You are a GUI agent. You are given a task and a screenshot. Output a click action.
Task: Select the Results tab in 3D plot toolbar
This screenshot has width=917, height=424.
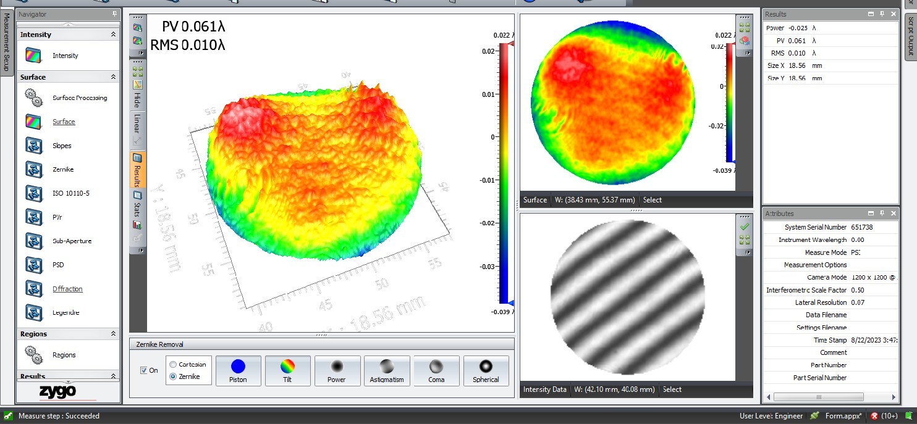(x=138, y=170)
